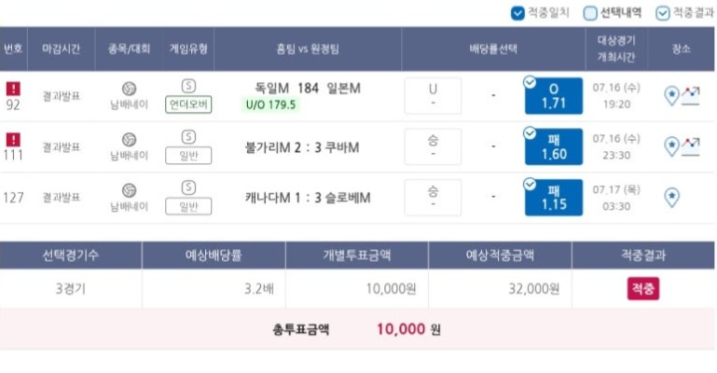Toggle the 적중결과 checkbox
The width and height of the screenshot is (717, 373).
pyautogui.click(x=662, y=13)
